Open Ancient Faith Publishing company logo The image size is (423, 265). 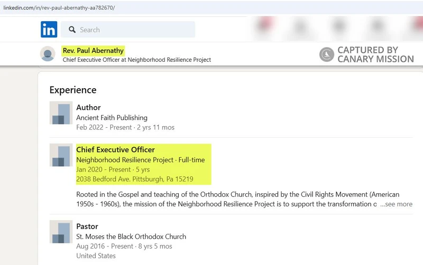(61, 113)
